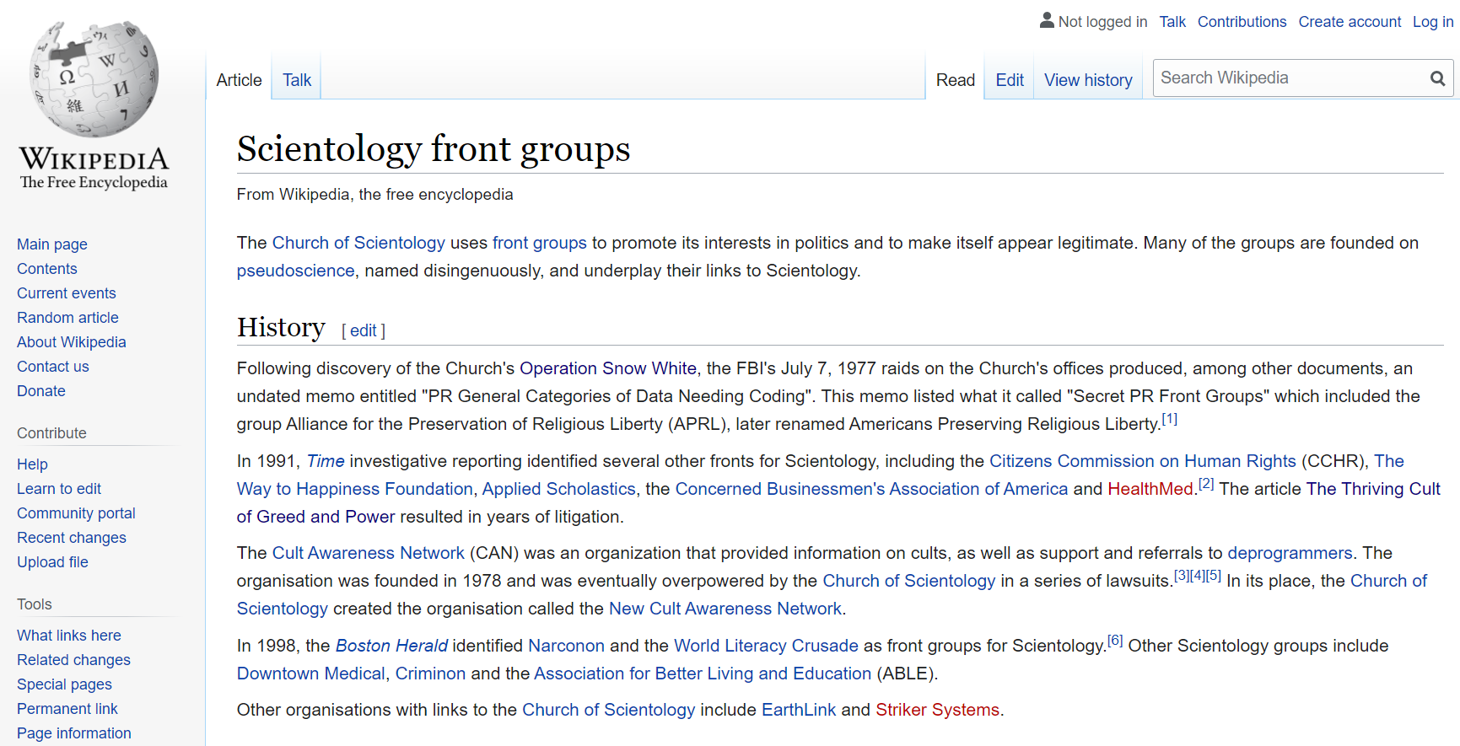Viewport: 1460px width, 746px height.
Task: Click the magnifying glass search icon
Action: point(1437,78)
